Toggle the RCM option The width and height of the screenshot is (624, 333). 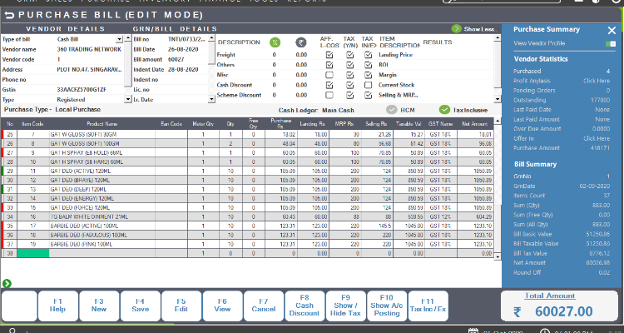coord(392,110)
